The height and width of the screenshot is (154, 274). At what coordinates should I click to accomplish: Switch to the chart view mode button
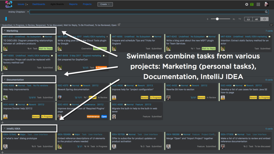tap(256, 19)
